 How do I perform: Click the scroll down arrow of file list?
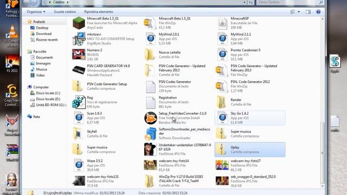point(323,186)
